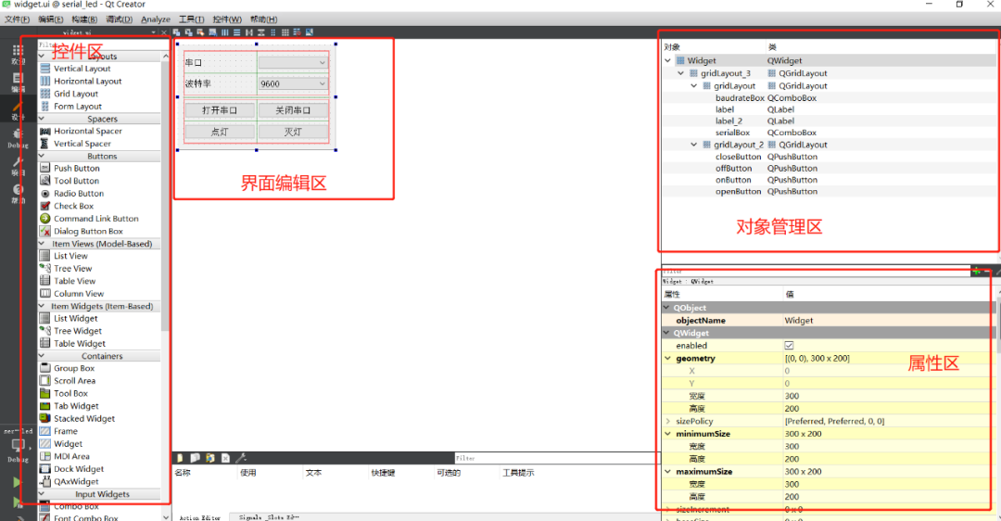Click Break Layout toolbar icon
The height and width of the screenshot is (521, 1001).
click(298, 32)
